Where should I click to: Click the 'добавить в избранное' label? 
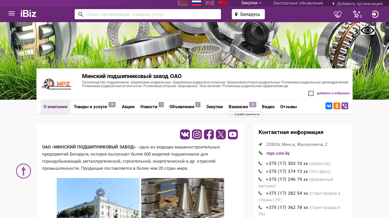coord(333,93)
